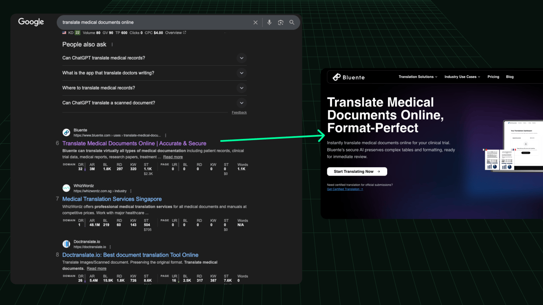Follow the Get Certified Translation link
The image size is (543, 305).
pos(345,189)
